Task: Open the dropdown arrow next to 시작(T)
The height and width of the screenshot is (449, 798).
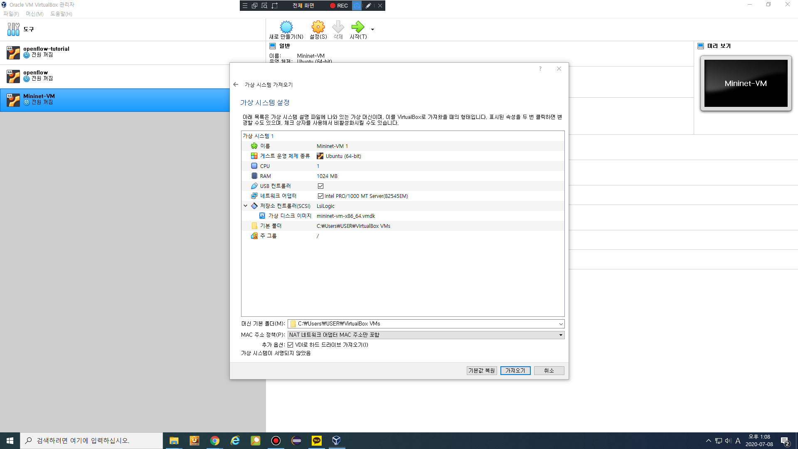Action: [x=372, y=30]
